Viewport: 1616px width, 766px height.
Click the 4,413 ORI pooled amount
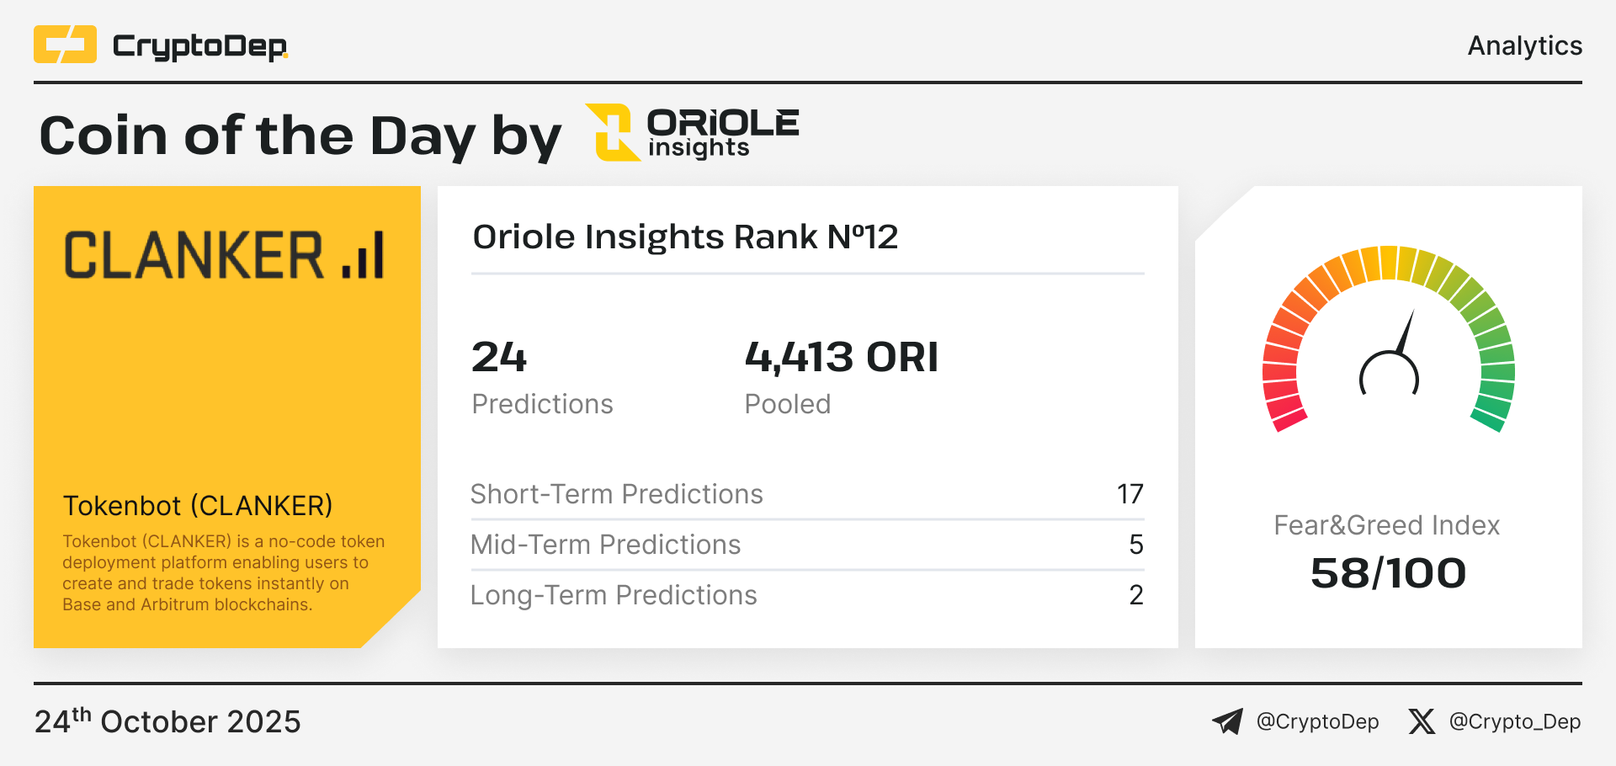pyautogui.click(x=841, y=357)
